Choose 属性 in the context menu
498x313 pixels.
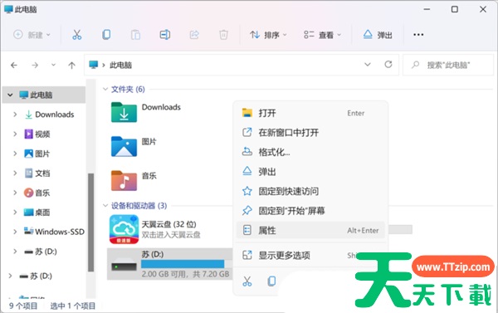point(310,230)
